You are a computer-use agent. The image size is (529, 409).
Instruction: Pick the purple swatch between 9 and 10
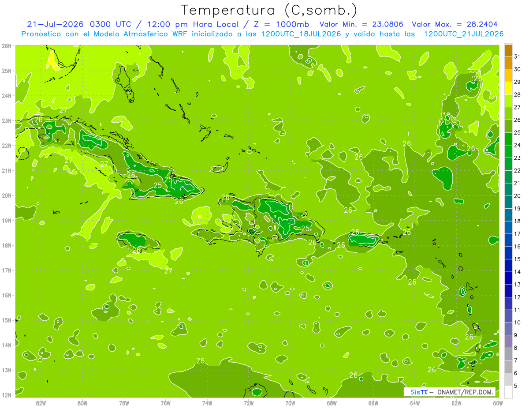(508, 329)
